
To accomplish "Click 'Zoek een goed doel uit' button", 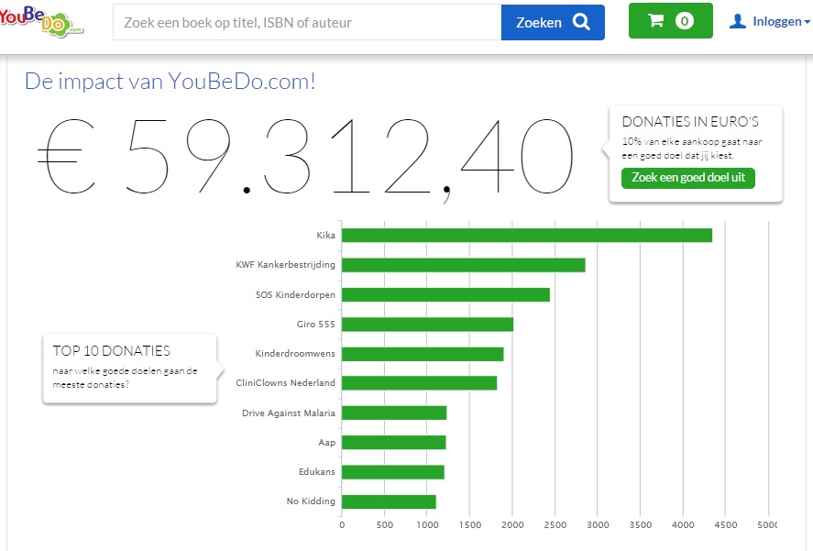I will coord(687,177).
